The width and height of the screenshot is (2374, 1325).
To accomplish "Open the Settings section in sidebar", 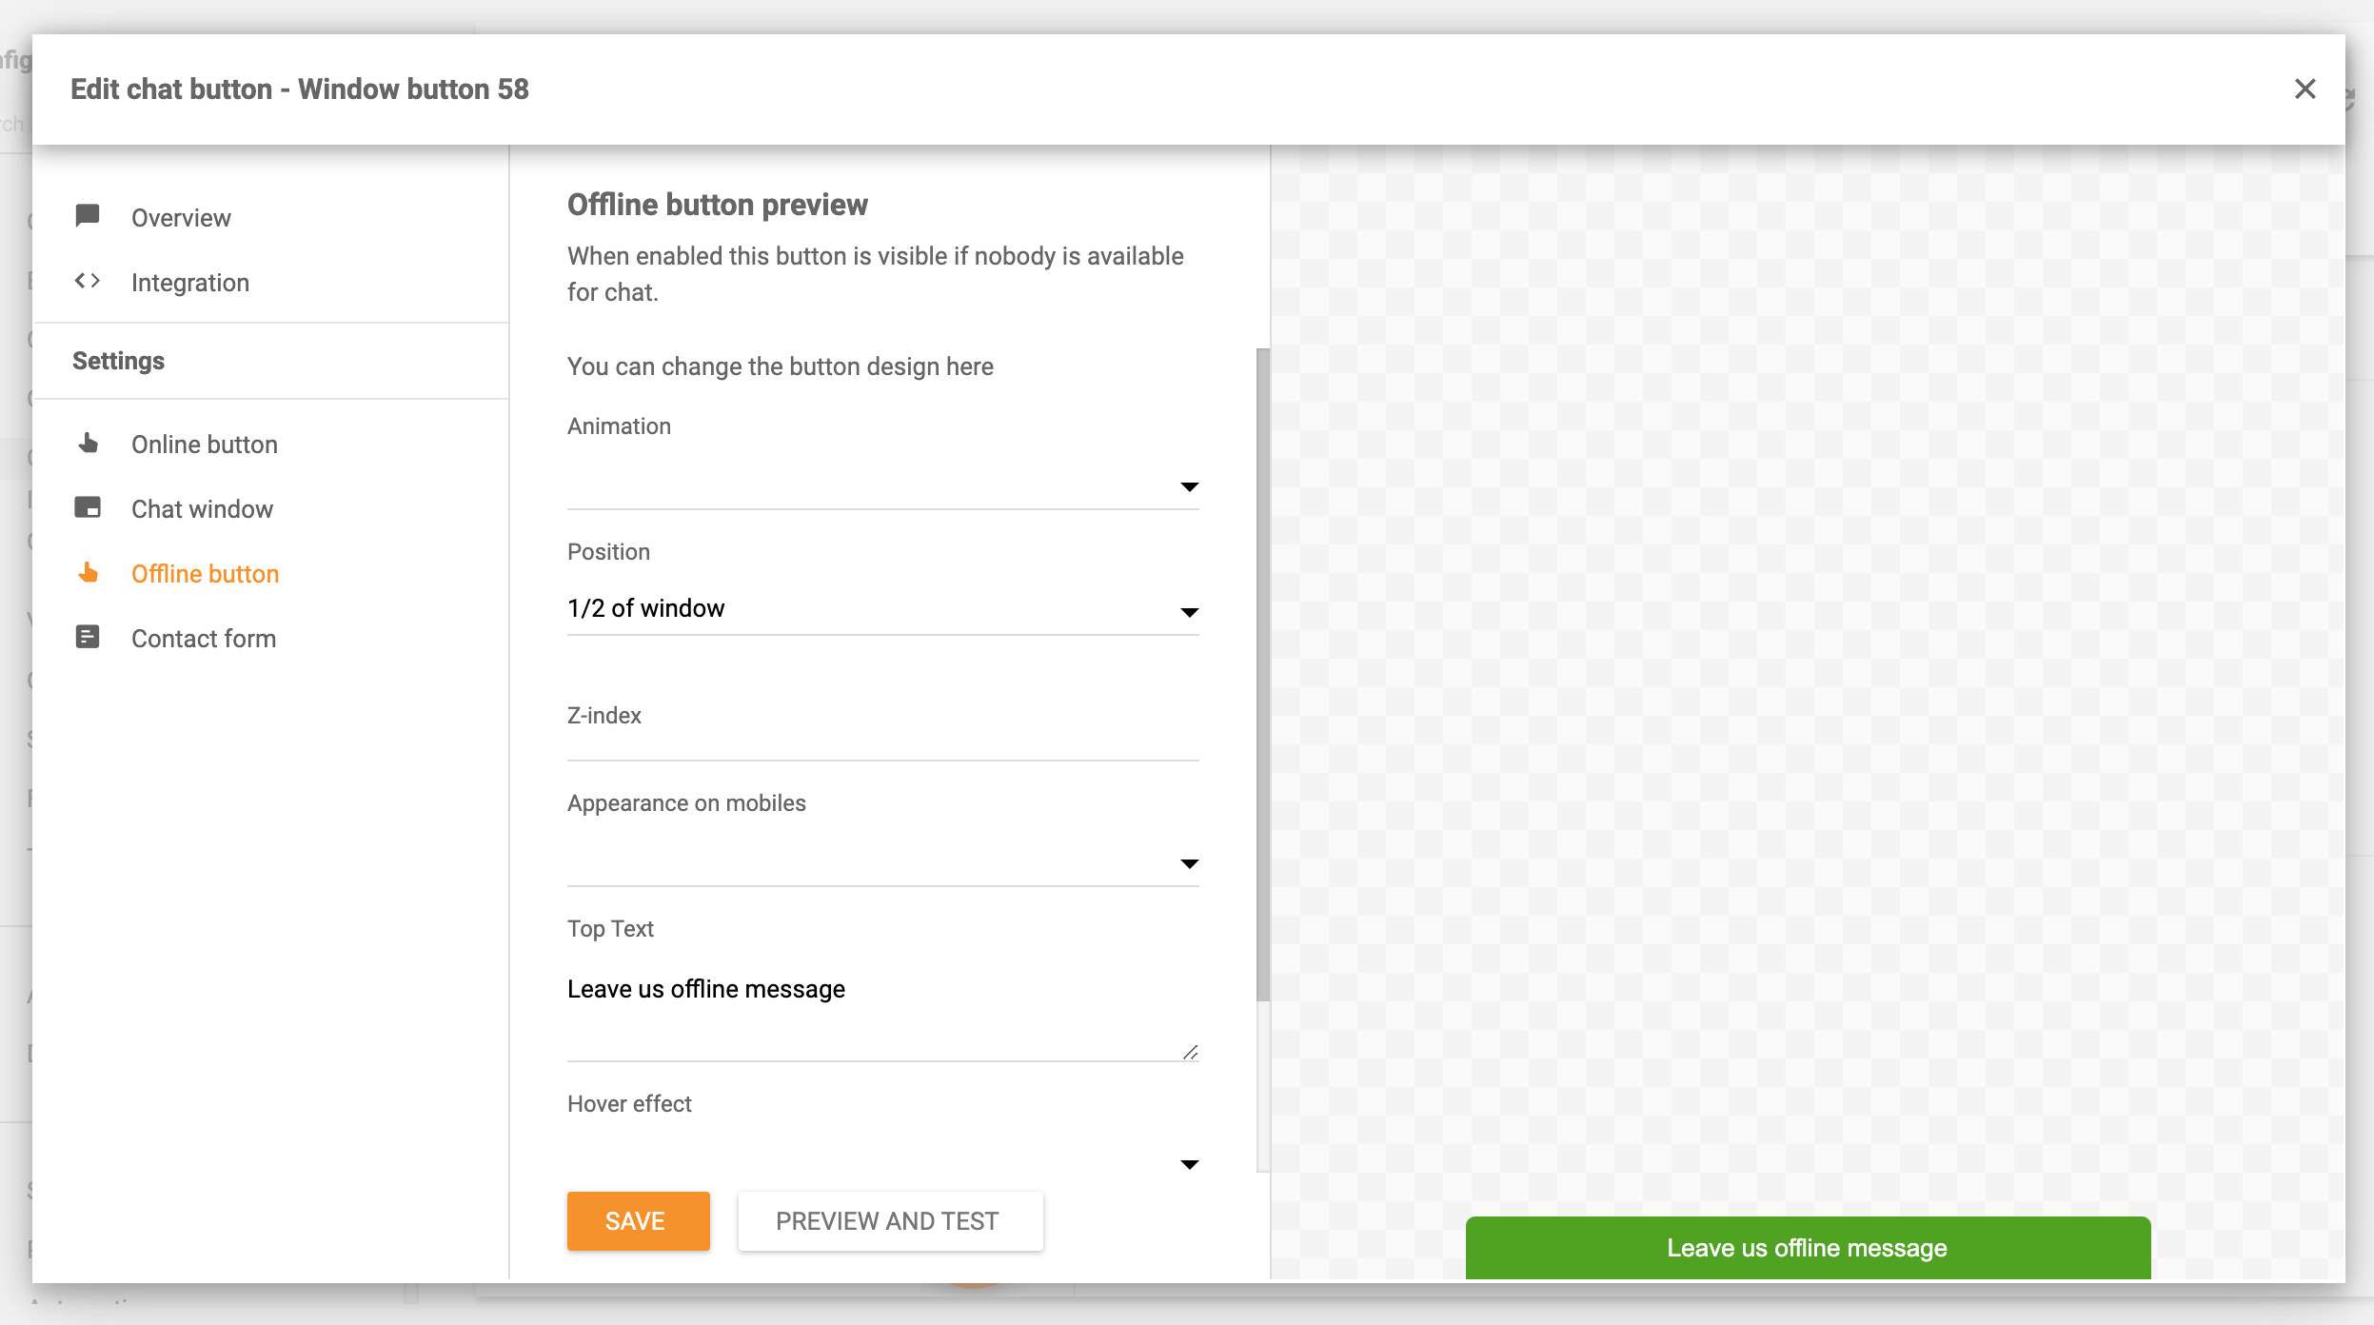I will click(x=118, y=360).
